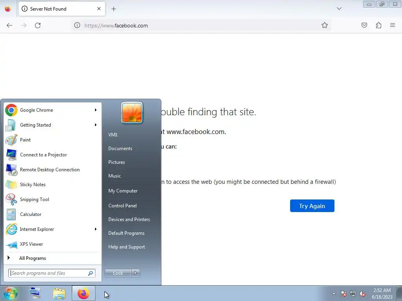Open Calculator app
Screen dimensions: 402x301
(53, 214)
